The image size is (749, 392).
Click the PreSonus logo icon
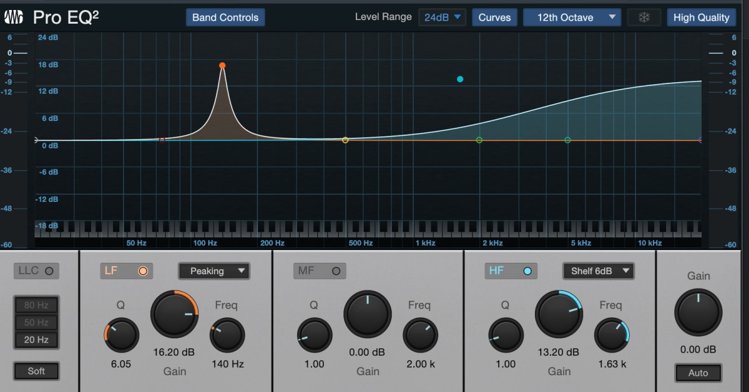pyautogui.click(x=14, y=17)
